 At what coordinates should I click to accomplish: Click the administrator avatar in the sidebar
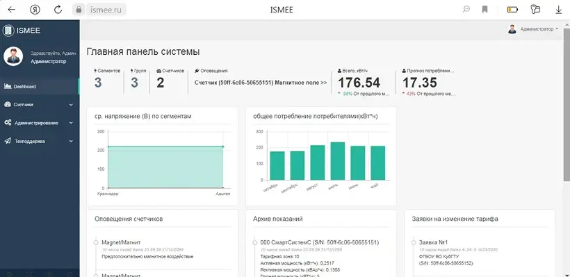(x=13, y=57)
